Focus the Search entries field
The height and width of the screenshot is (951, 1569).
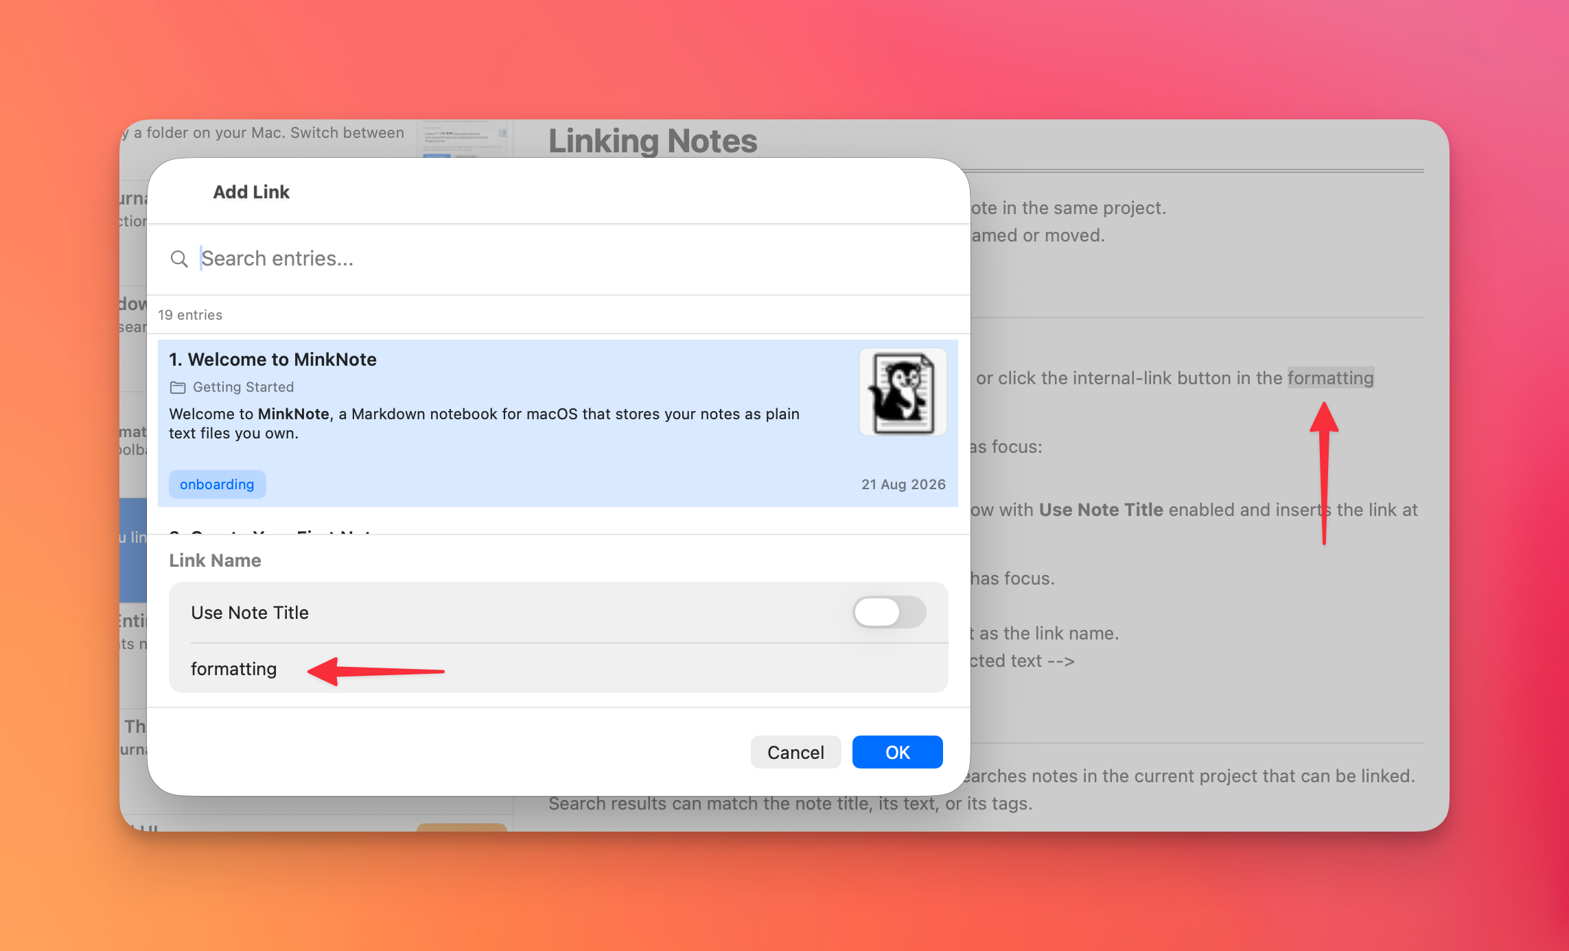(x=577, y=259)
